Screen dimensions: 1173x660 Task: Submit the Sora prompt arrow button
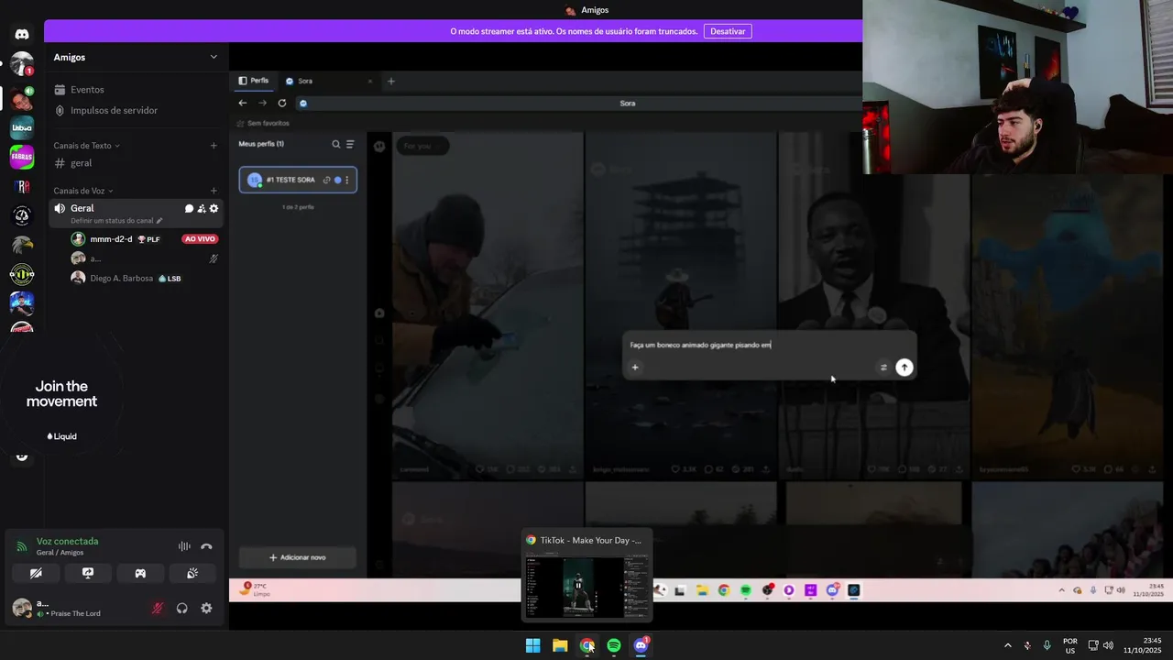904,368
